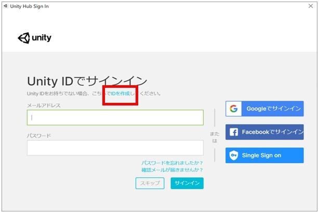The height and width of the screenshot is (213, 319).
Task: Click the Google G logo icon
Action: (234, 109)
